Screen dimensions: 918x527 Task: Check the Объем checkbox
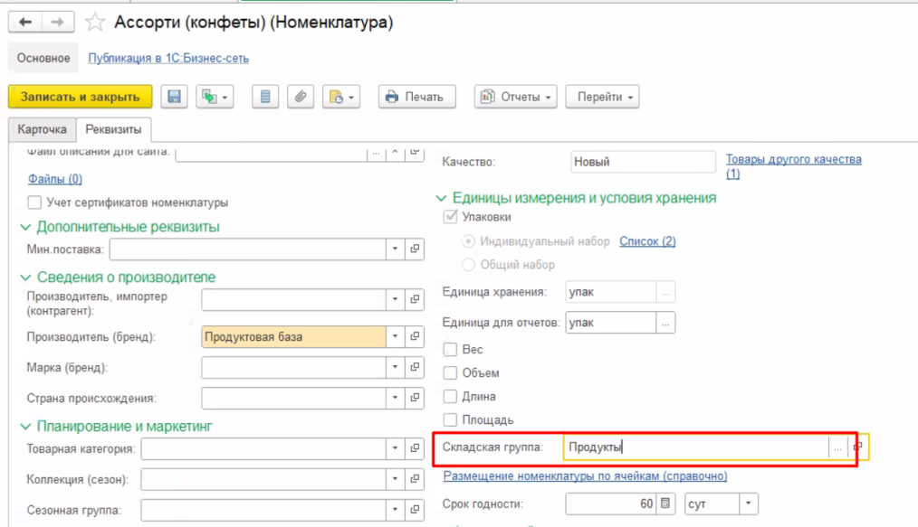[450, 372]
